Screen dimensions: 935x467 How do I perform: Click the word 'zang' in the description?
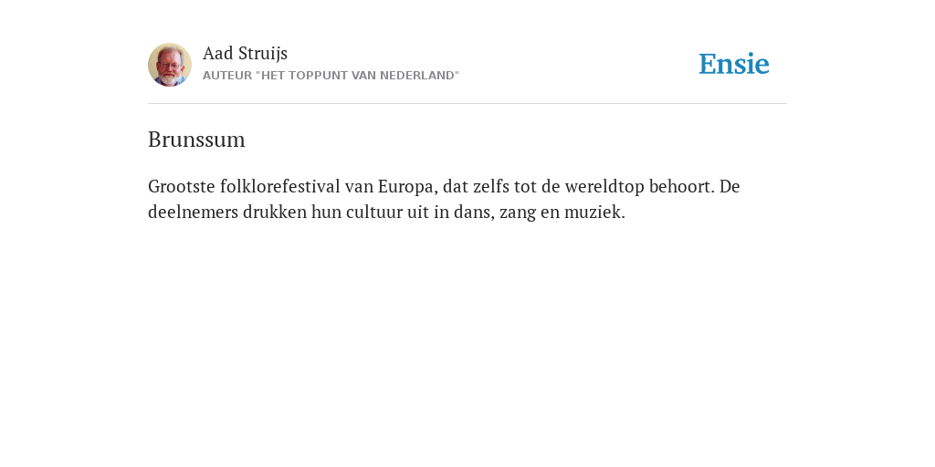coord(518,213)
